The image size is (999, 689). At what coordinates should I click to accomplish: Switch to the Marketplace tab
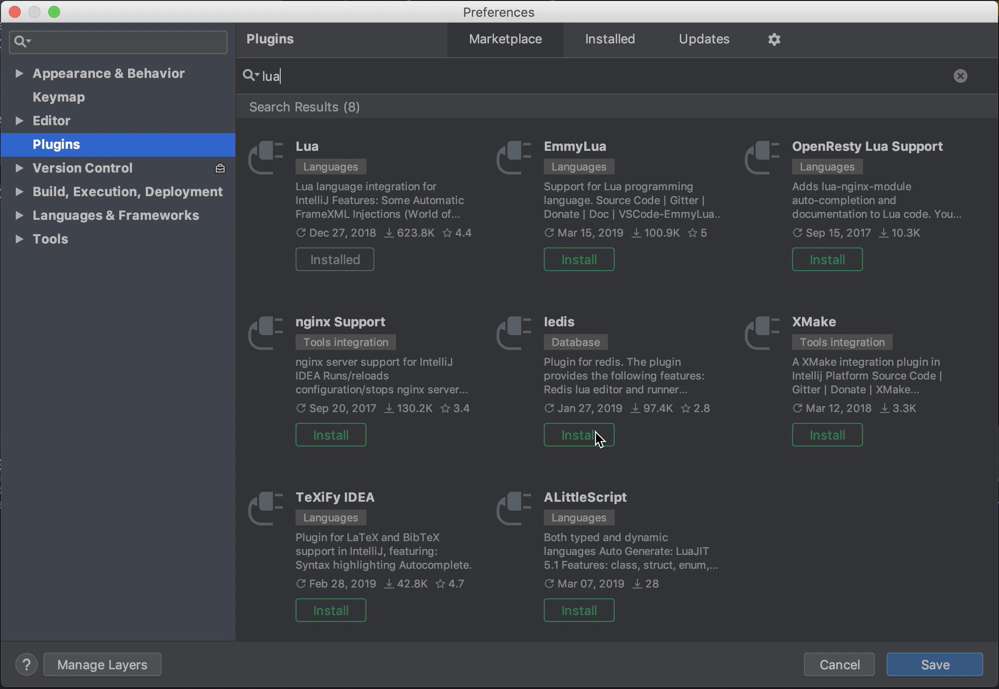click(505, 39)
